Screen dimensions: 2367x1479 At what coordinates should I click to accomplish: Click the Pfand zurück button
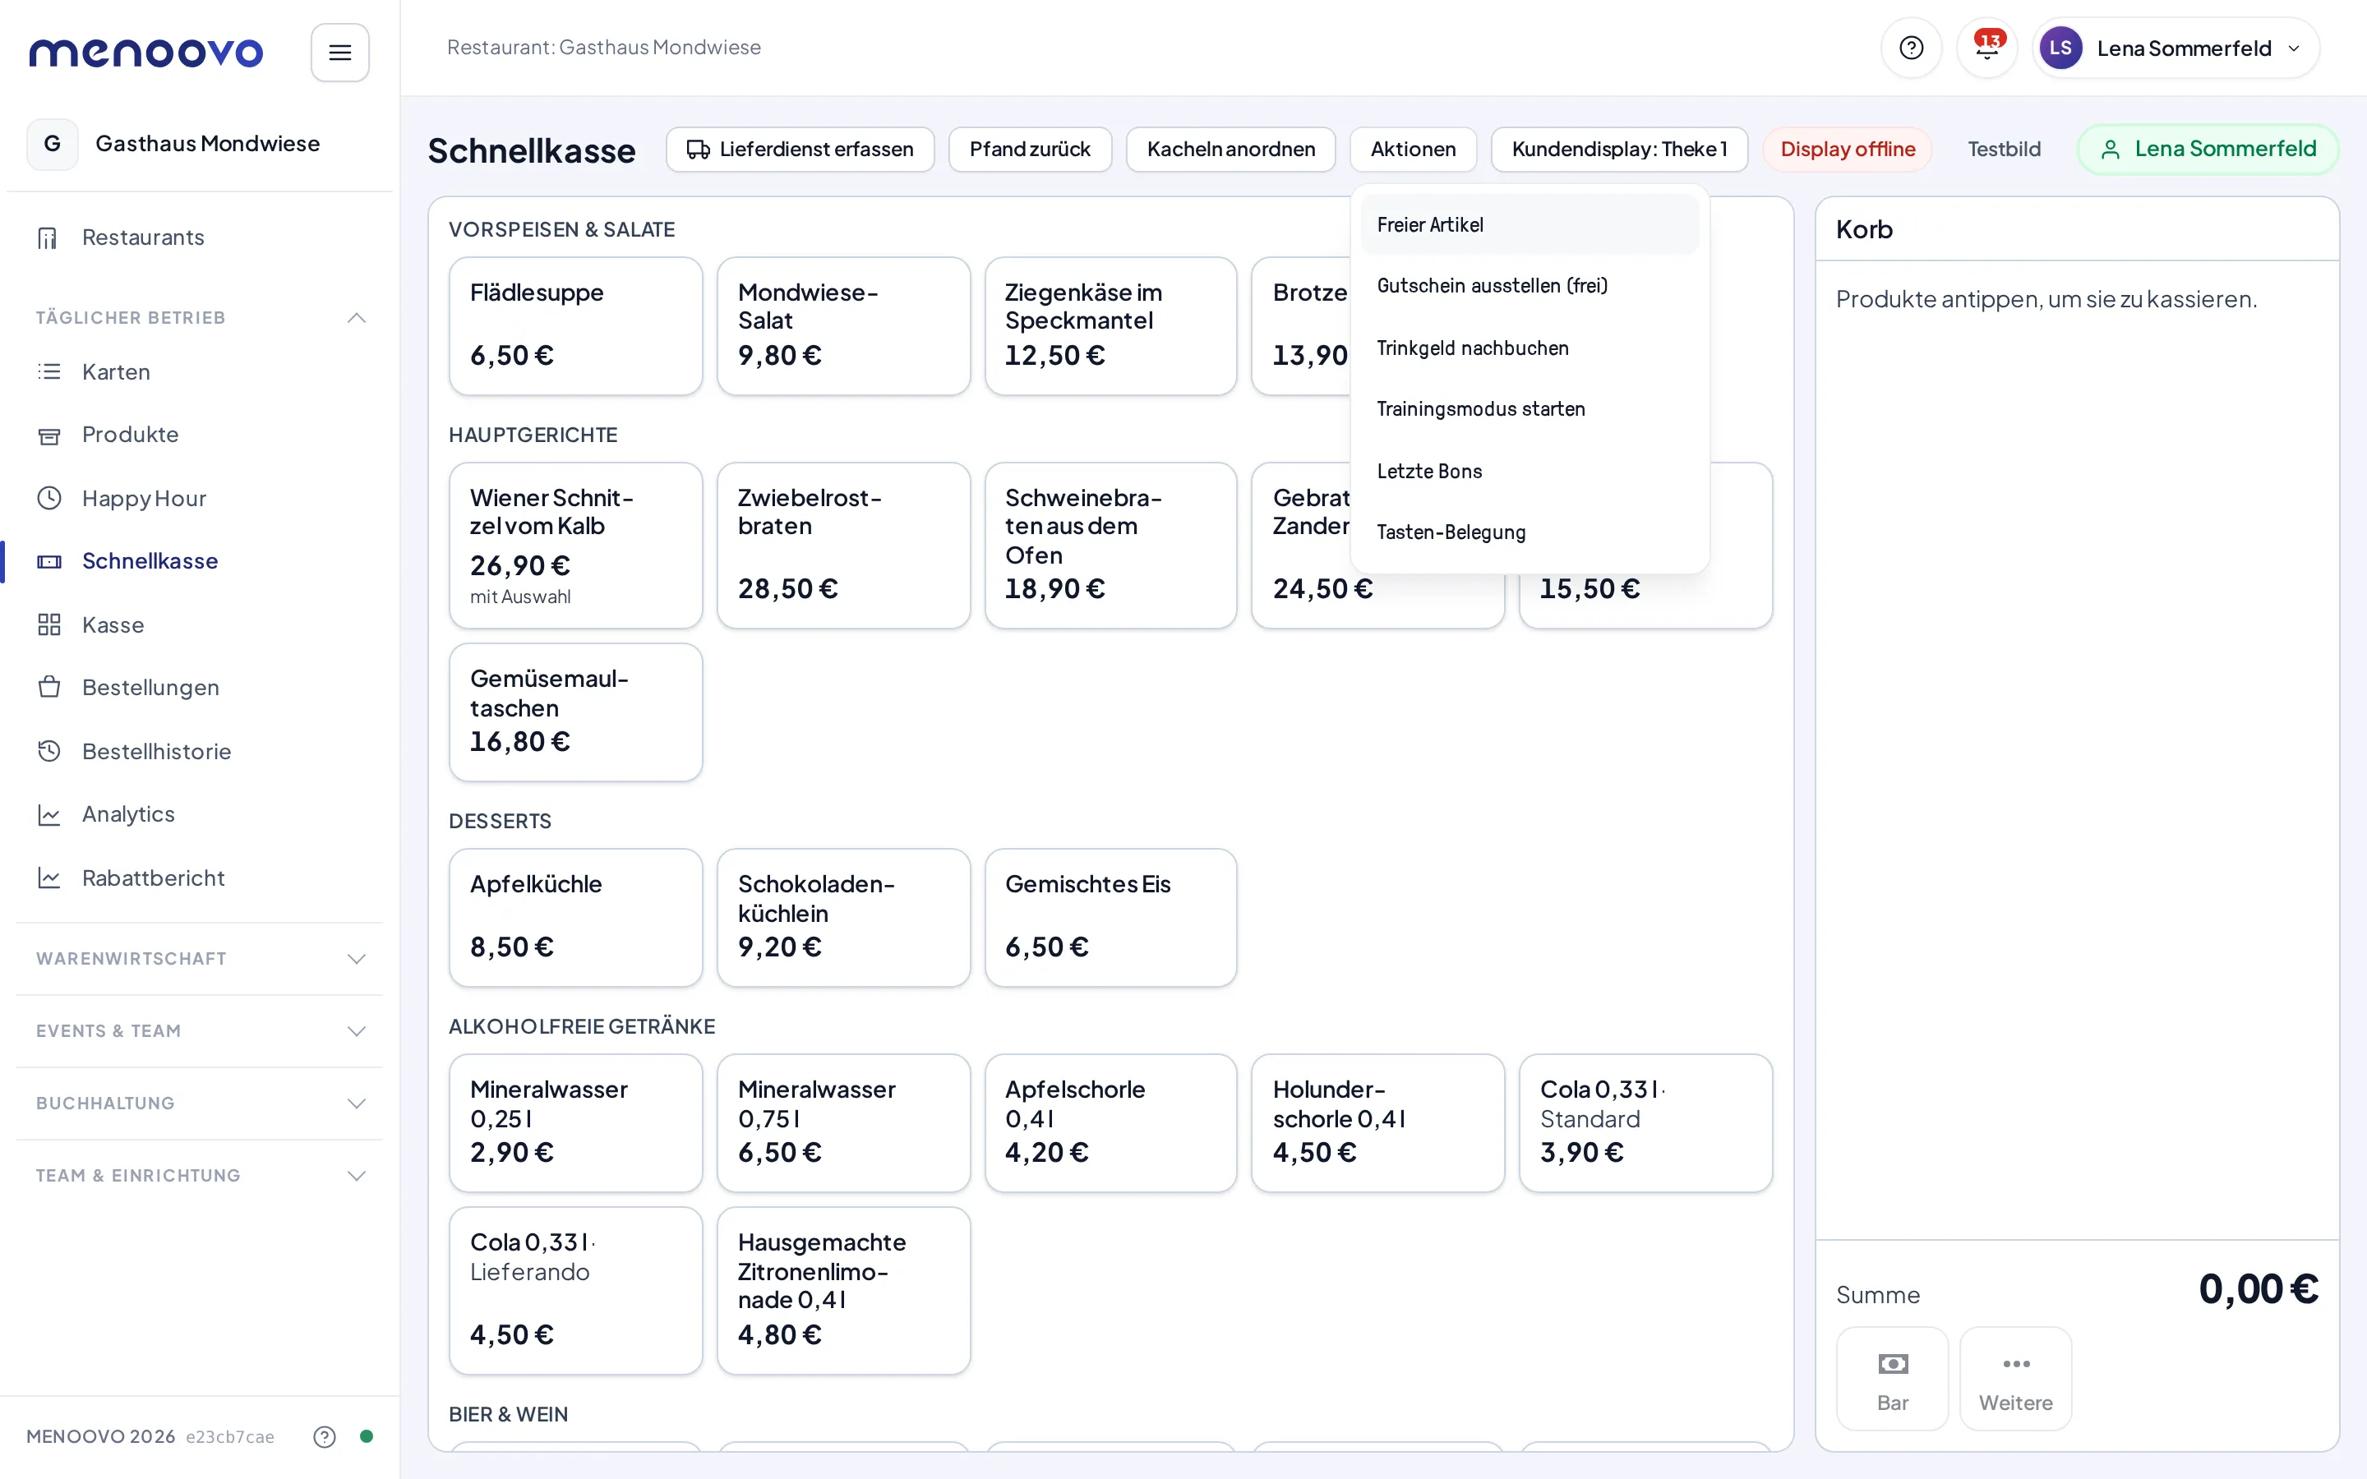click(1029, 150)
